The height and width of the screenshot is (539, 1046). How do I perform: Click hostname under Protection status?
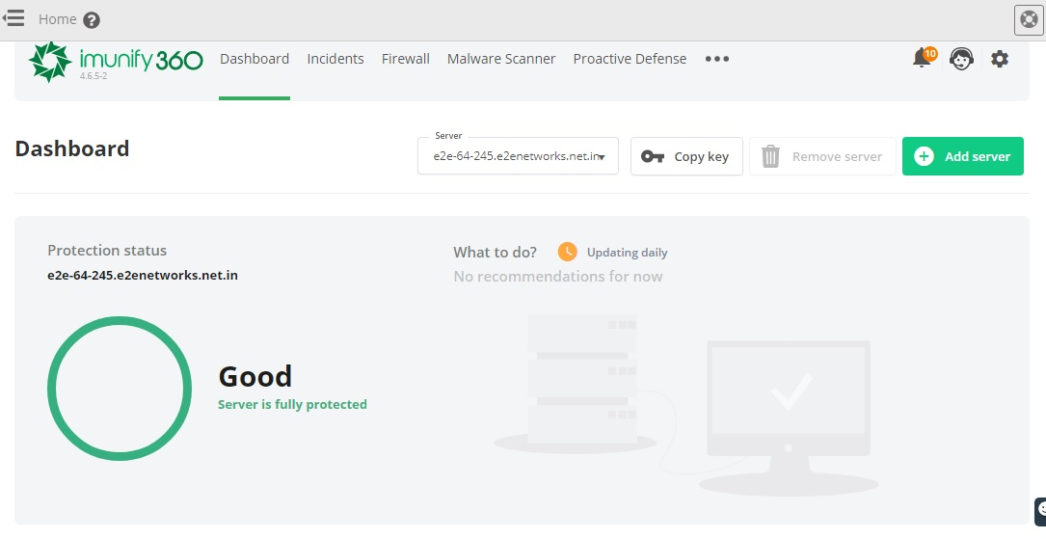142,275
